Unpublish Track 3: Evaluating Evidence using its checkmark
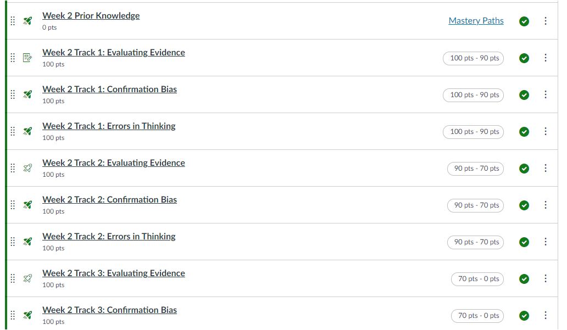 524,278
